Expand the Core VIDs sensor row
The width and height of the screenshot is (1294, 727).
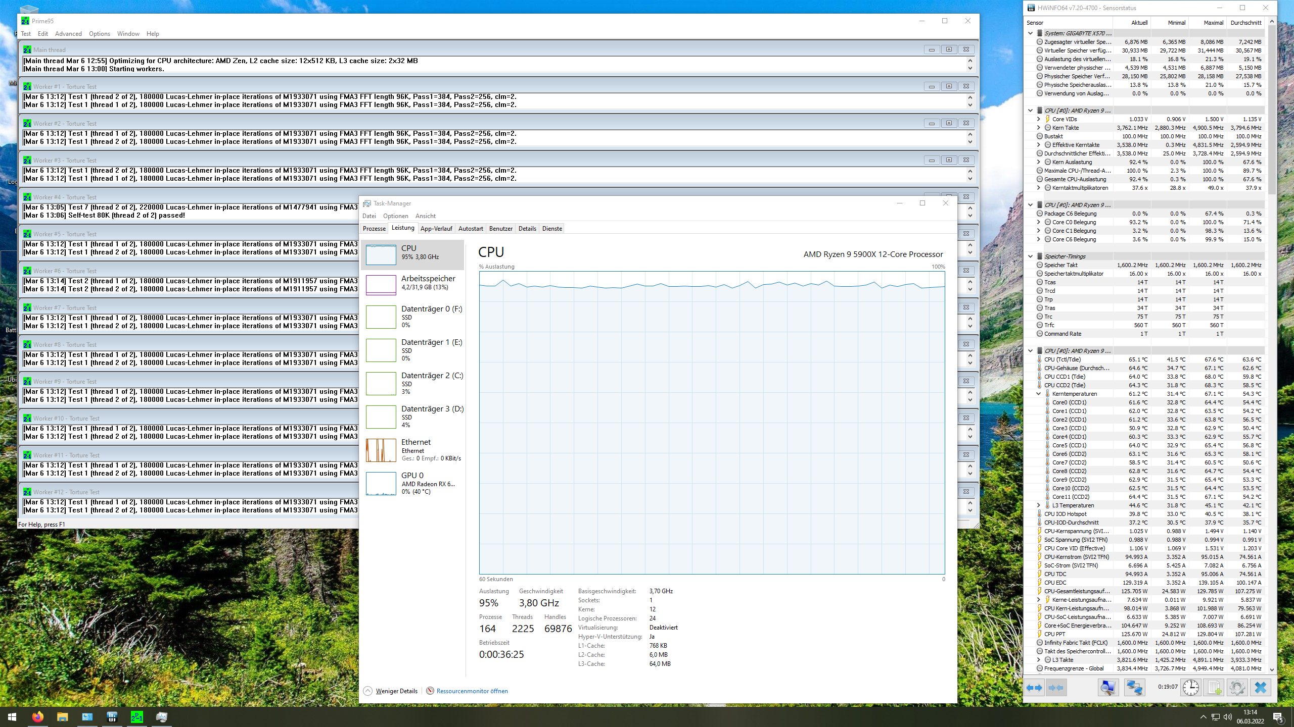pos(1039,119)
